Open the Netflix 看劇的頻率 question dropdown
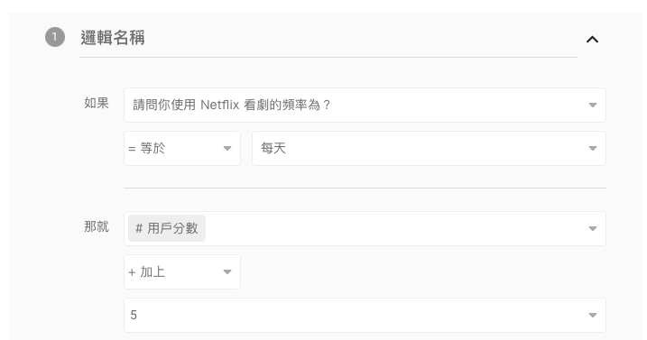Screen dimensions: 647x340 [x=365, y=105]
